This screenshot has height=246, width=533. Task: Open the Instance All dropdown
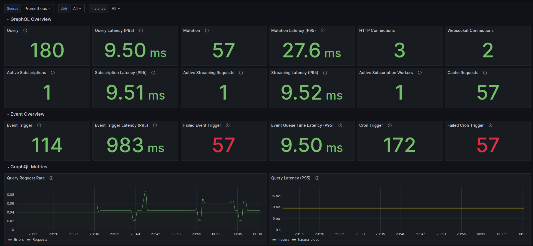tap(116, 9)
